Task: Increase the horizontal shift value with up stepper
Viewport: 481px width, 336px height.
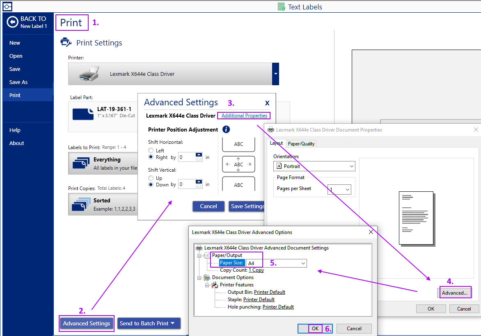Action: [199, 155]
